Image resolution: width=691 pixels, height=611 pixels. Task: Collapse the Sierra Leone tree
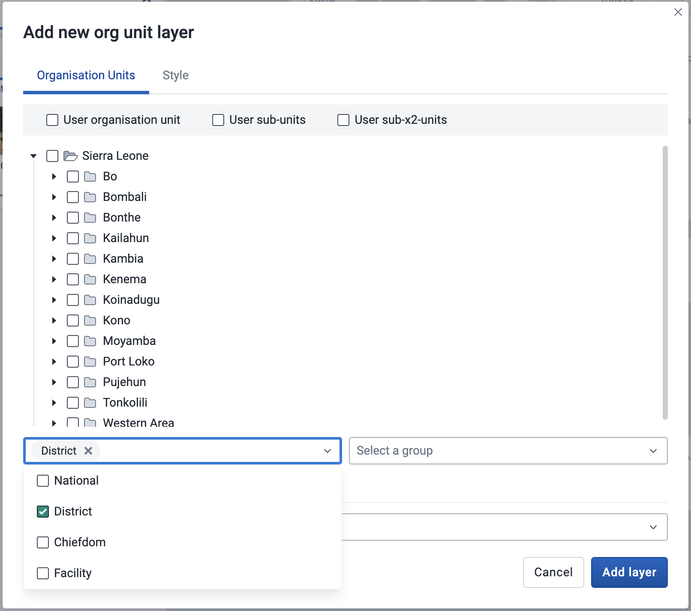(x=34, y=156)
